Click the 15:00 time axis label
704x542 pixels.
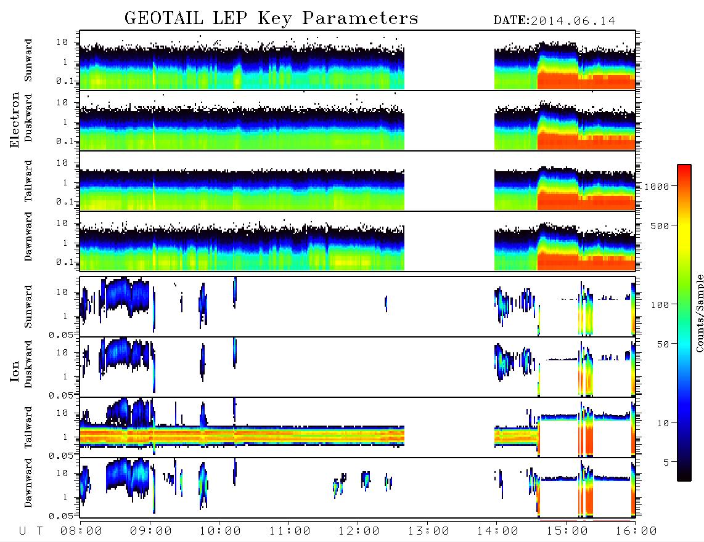click(567, 532)
